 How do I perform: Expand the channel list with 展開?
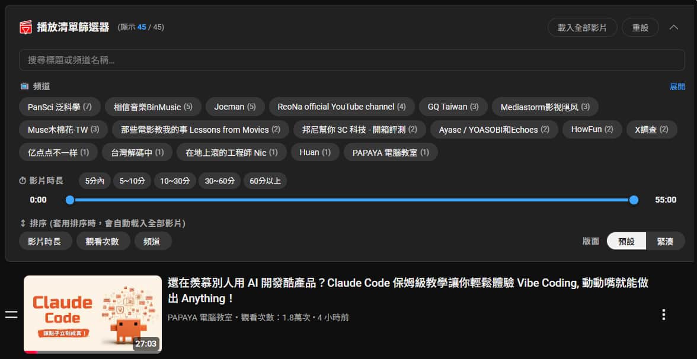point(677,86)
